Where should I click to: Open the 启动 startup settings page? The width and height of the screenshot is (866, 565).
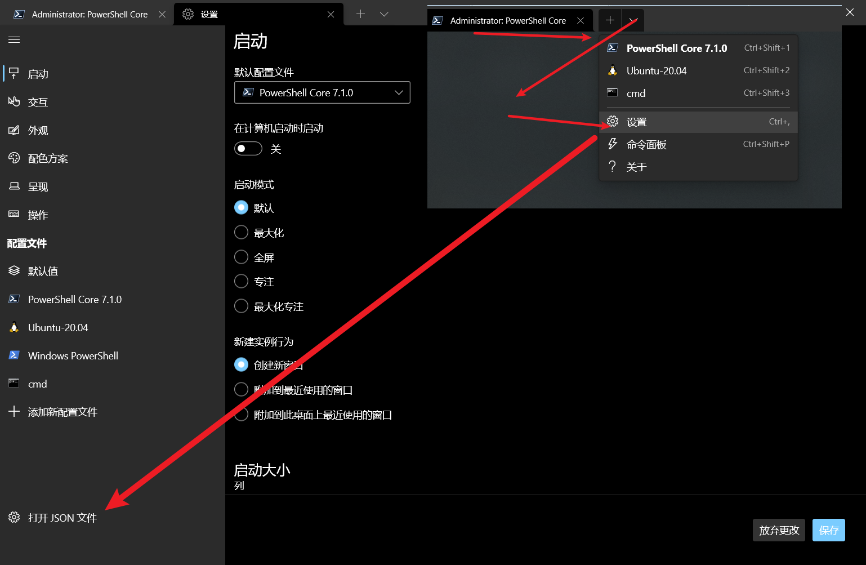[113, 74]
